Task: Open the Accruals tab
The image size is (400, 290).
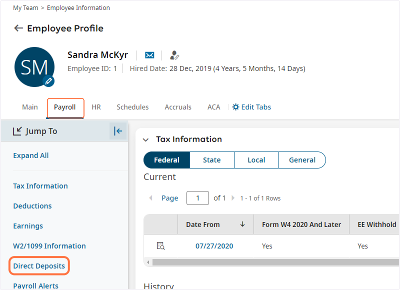Action: (x=178, y=107)
